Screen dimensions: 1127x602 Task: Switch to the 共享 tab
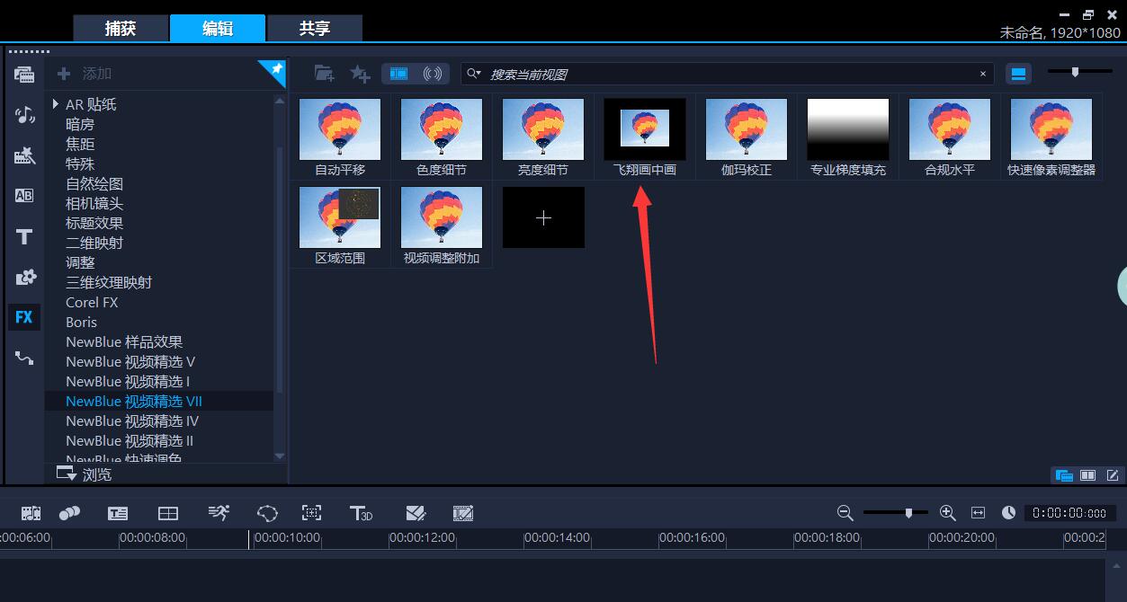[315, 29]
